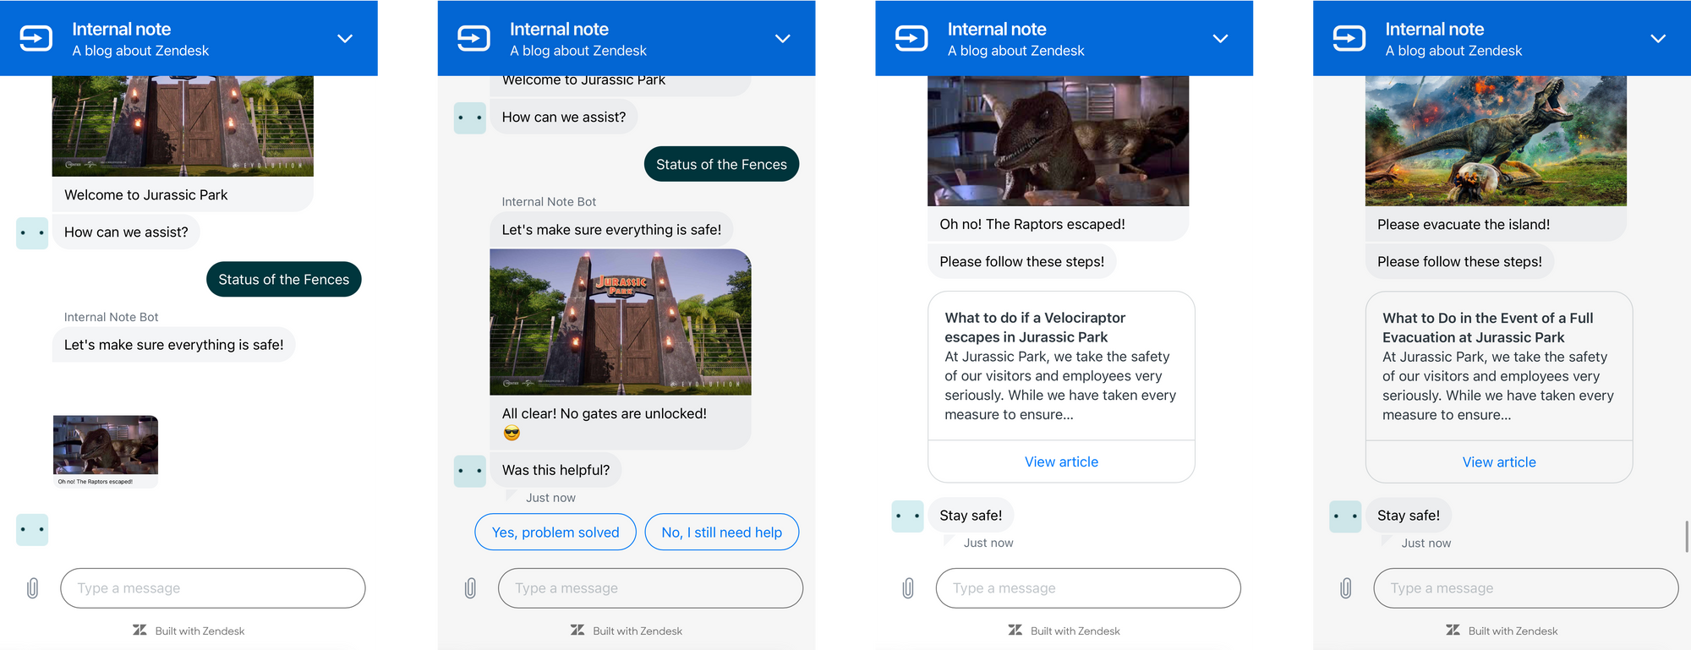This screenshot has height=650, width=1691.
Task: Collapse the first chat widget with the header chevron
Action: pyautogui.click(x=345, y=38)
